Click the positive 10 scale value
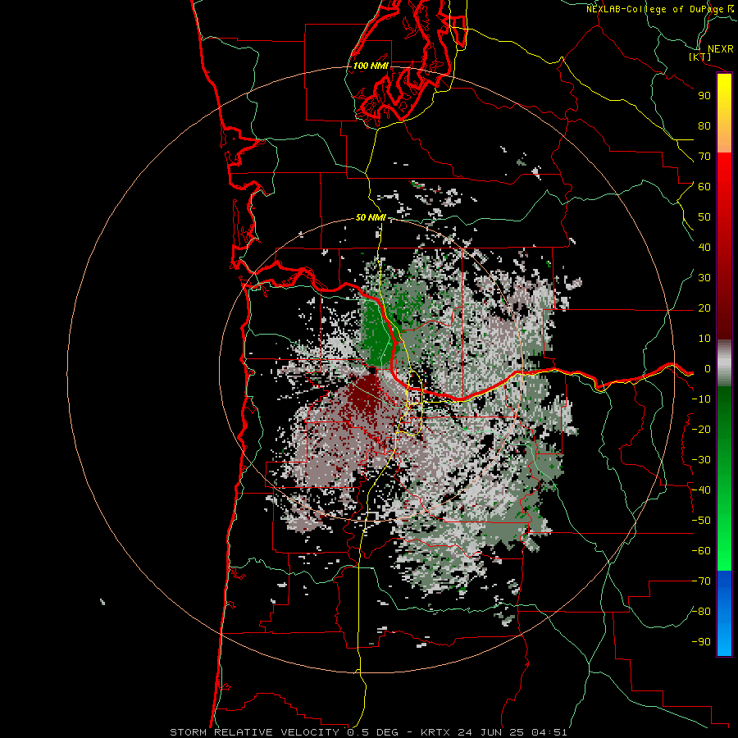The image size is (738, 738). pyautogui.click(x=704, y=339)
